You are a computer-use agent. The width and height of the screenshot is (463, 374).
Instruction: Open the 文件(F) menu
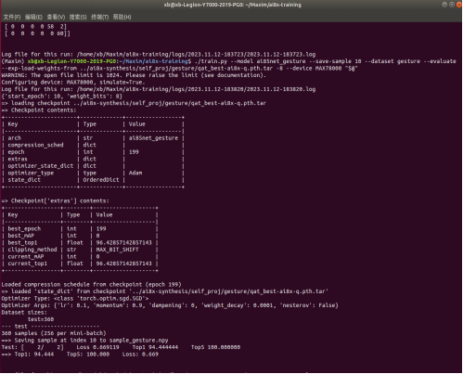12,17
